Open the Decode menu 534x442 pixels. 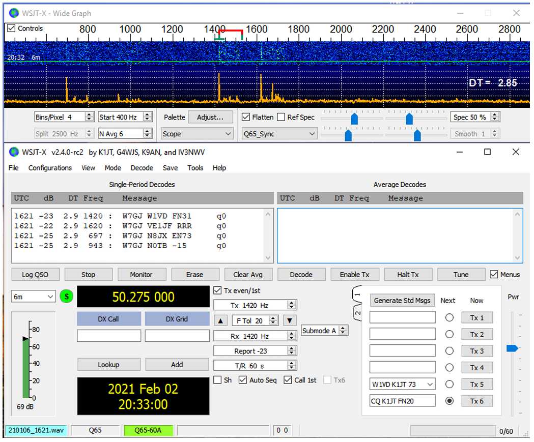tap(142, 168)
